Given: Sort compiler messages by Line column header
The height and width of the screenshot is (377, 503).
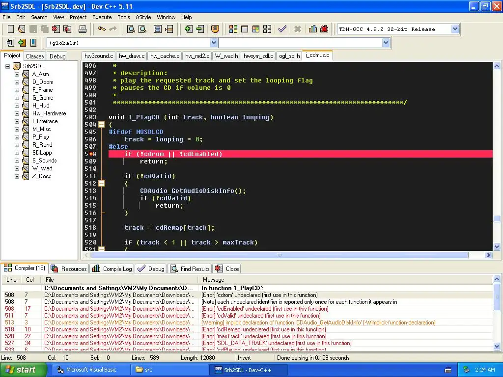Looking at the screenshot, I should 12,280.
